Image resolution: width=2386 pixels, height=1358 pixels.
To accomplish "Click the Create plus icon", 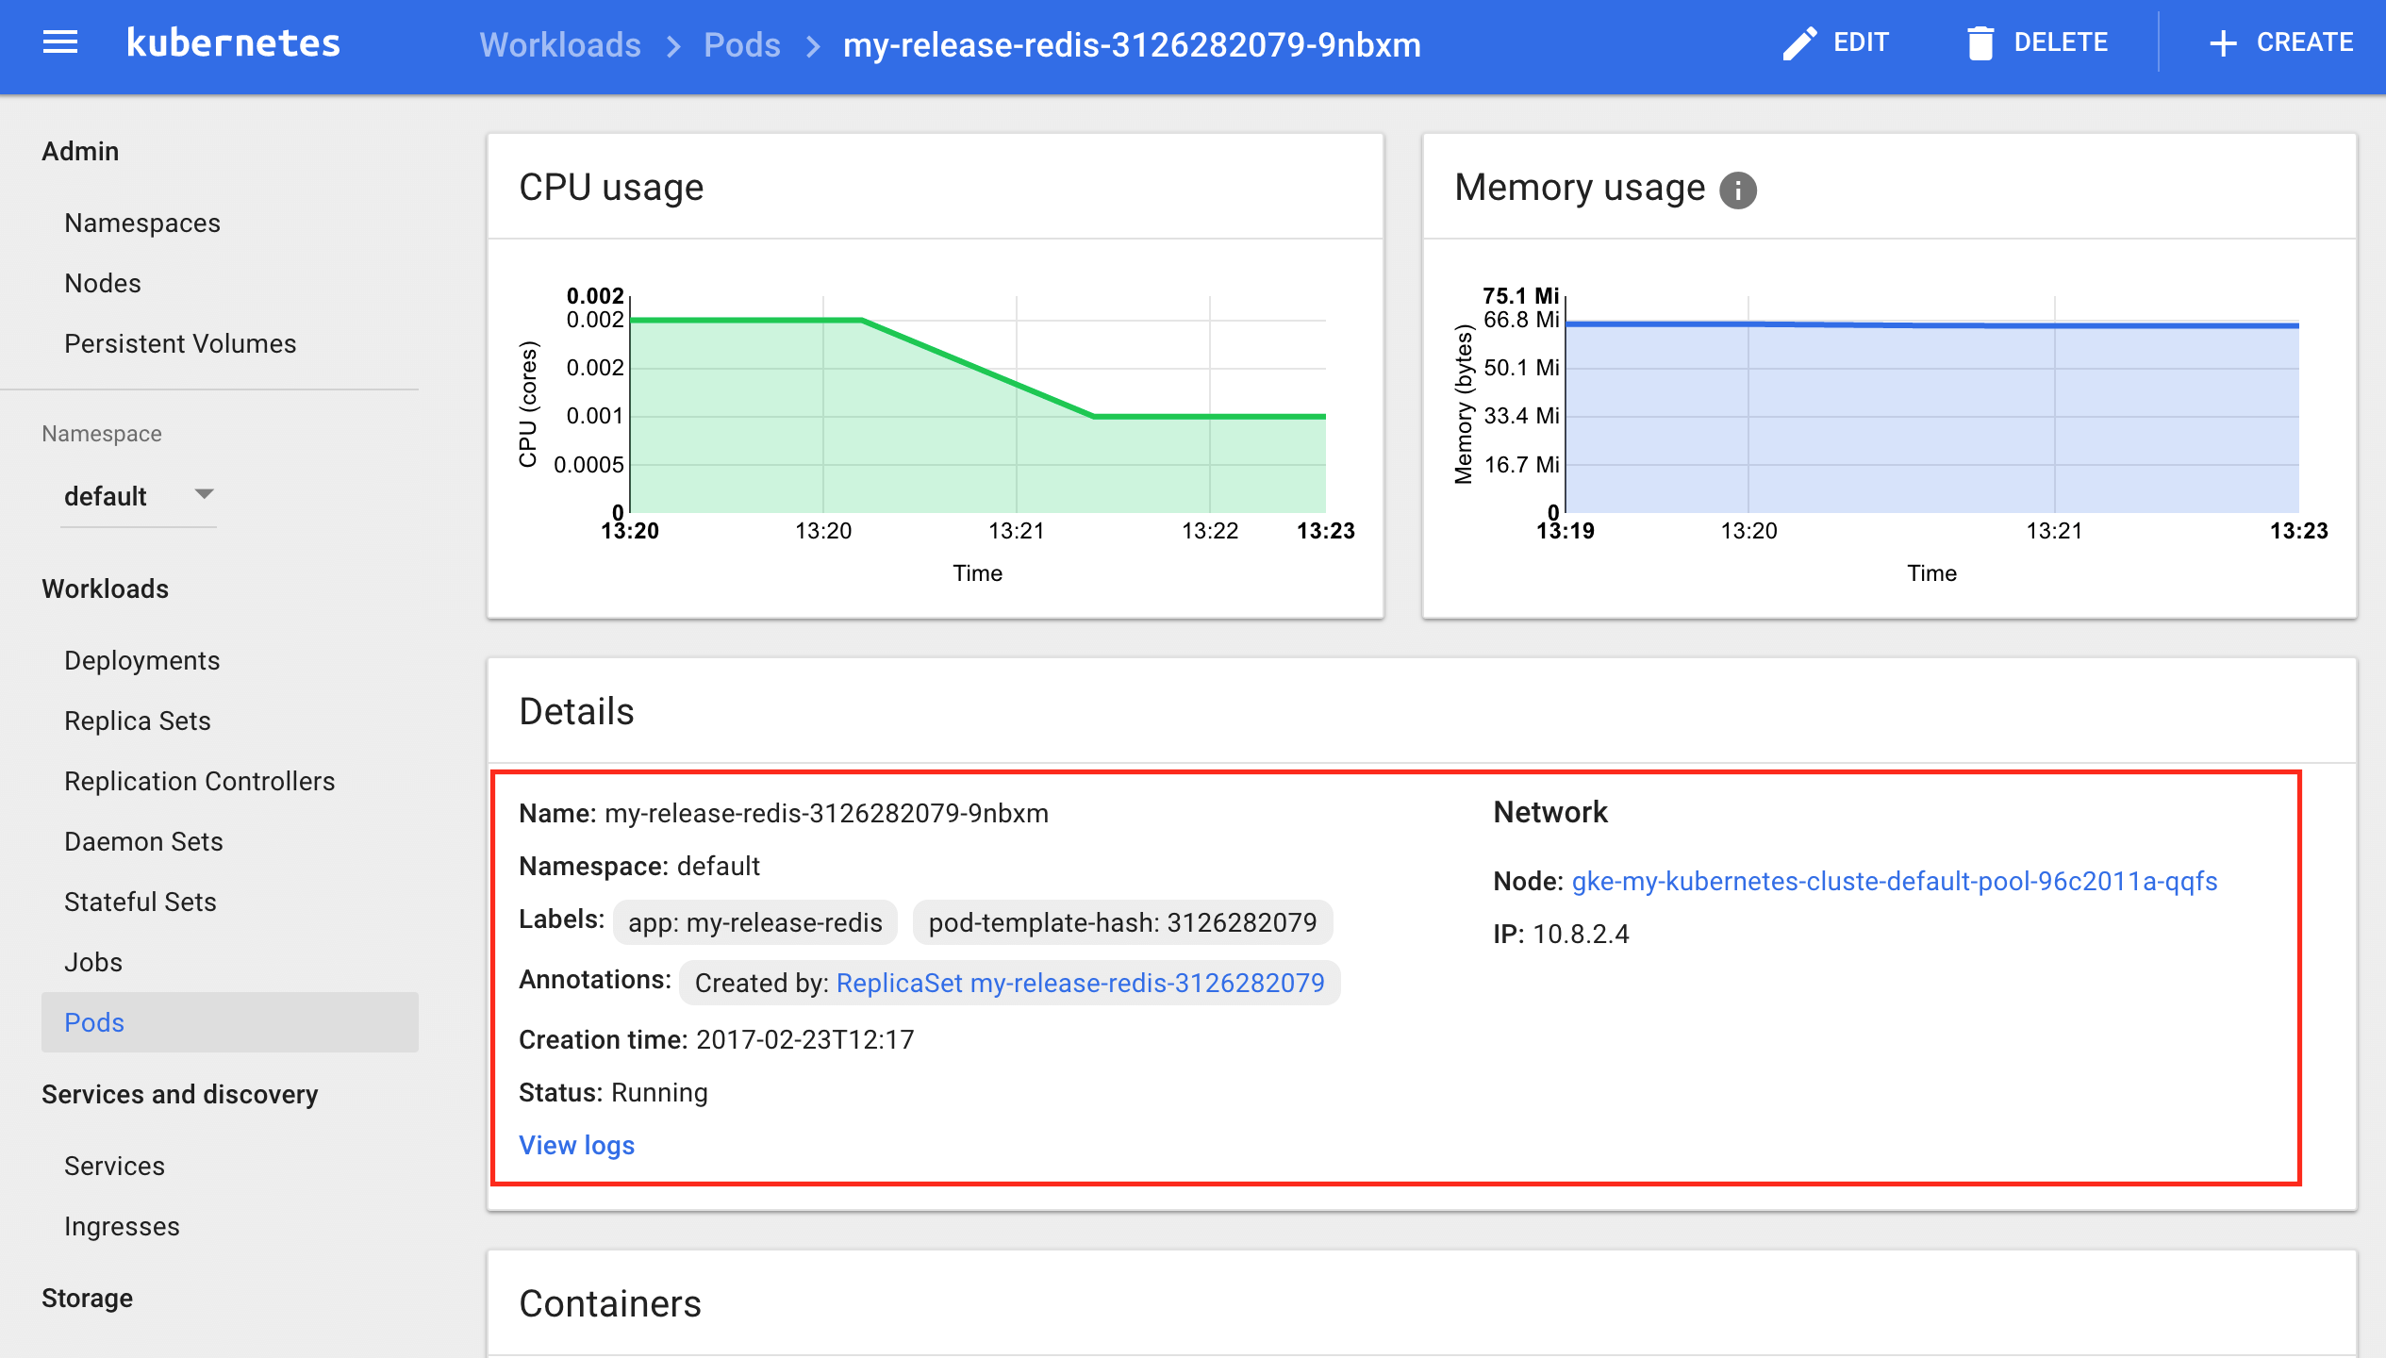I will (2224, 42).
